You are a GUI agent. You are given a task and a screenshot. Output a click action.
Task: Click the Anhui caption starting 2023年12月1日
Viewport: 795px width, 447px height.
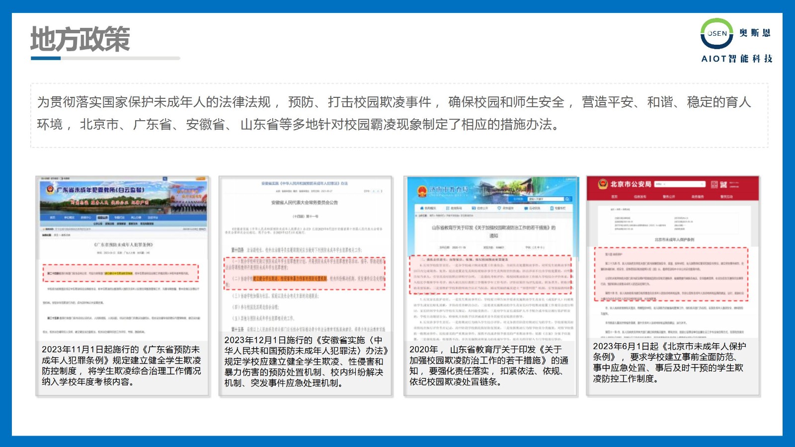click(x=305, y=362)
